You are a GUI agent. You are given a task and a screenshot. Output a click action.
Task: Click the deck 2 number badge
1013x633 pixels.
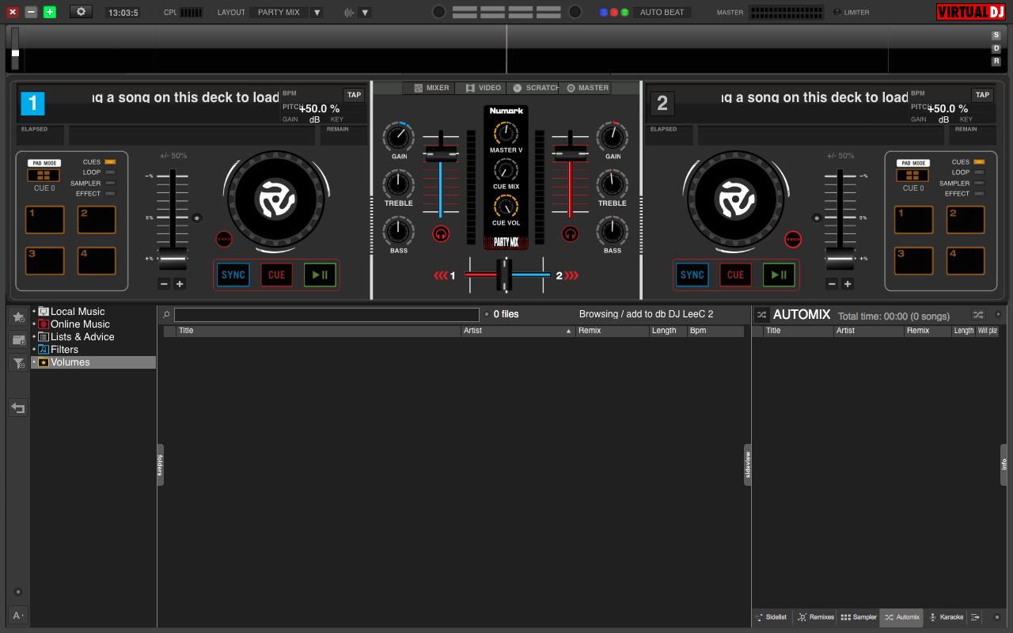click(x=662, y=103)
